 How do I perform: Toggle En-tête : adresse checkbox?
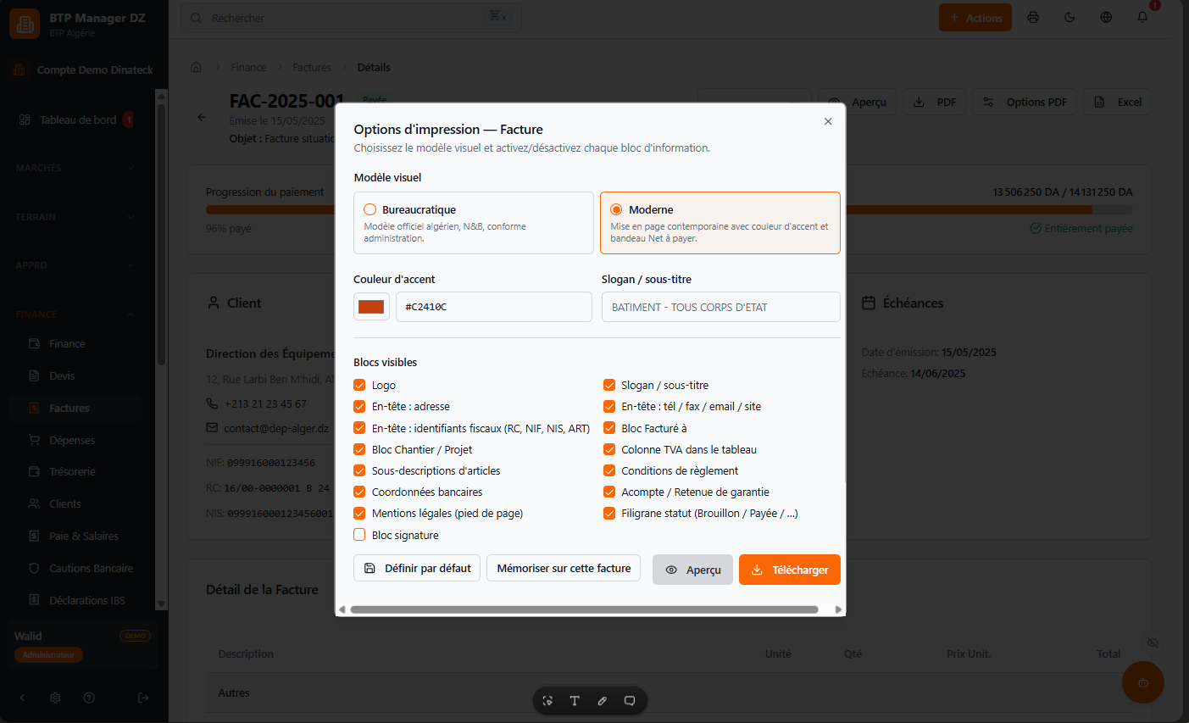[x=359, y=406]
